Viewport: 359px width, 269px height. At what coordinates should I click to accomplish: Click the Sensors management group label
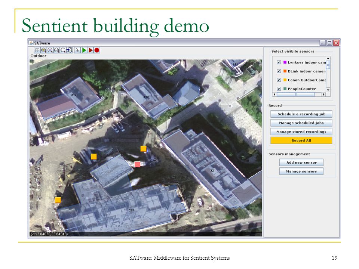tap(289, 154)
